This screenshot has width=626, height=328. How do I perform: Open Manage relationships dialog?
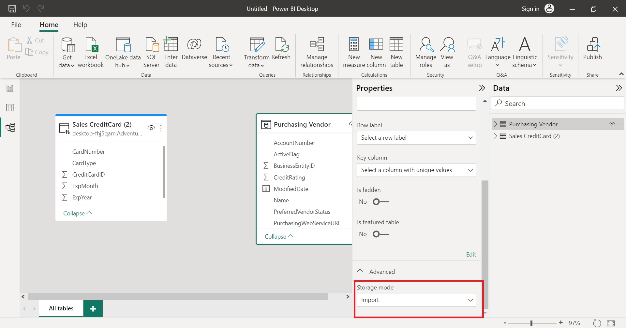pos(317,53)
